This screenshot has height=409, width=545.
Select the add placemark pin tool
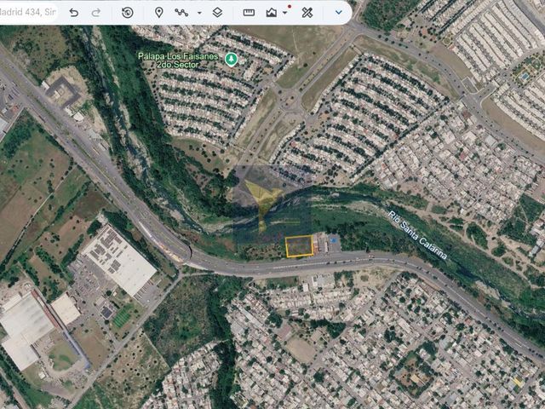pos(159,13)
